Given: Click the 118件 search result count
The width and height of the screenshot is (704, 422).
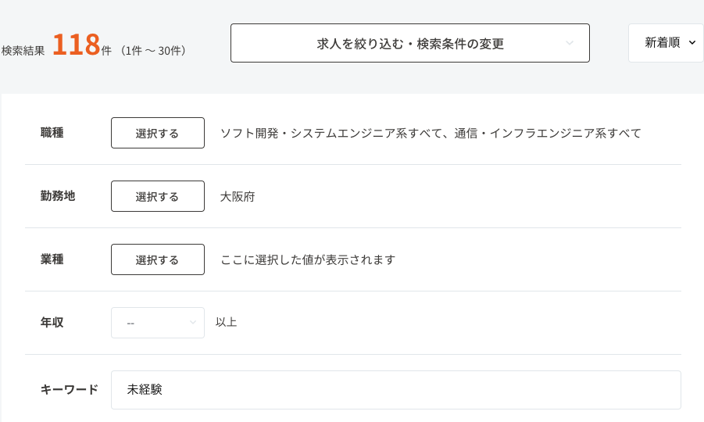Looking at the screenshot, I should tap(77, 45).
